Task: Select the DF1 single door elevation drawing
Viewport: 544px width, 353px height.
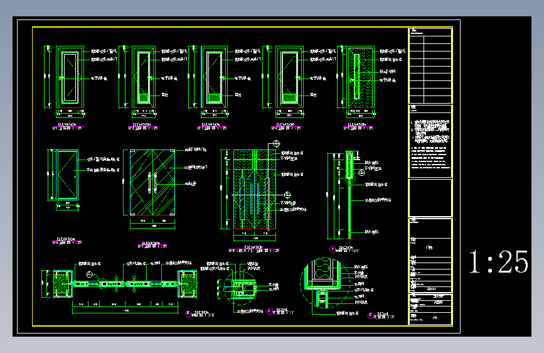Action: coord(70,77)
